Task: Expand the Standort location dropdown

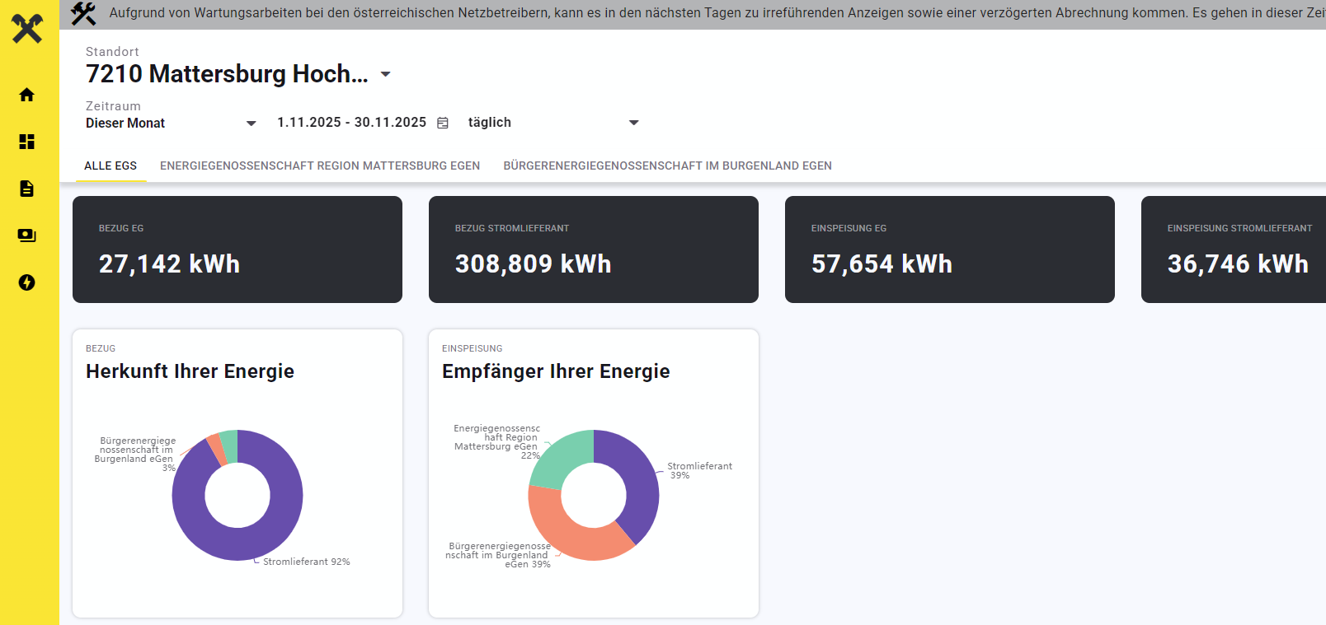Action: point(385,74)
